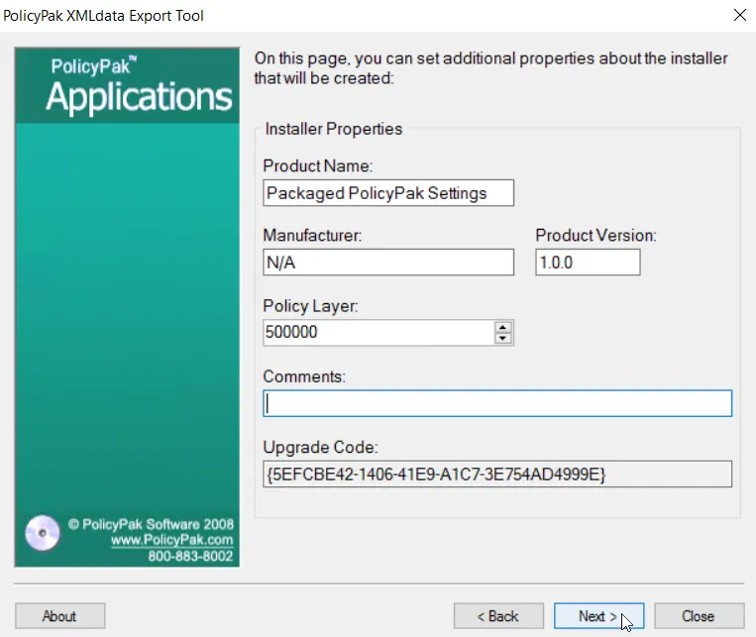This screenshot has width=756, height=637.
Task: Increase Policy Layer with up arrow
Action: [x=503, y=327]
